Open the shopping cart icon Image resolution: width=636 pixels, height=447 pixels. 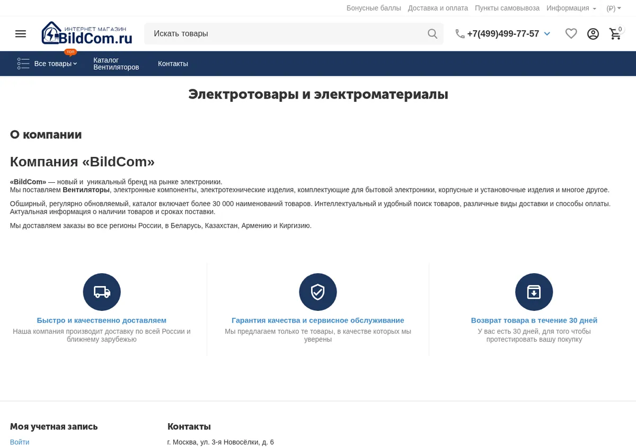point(615,34)
